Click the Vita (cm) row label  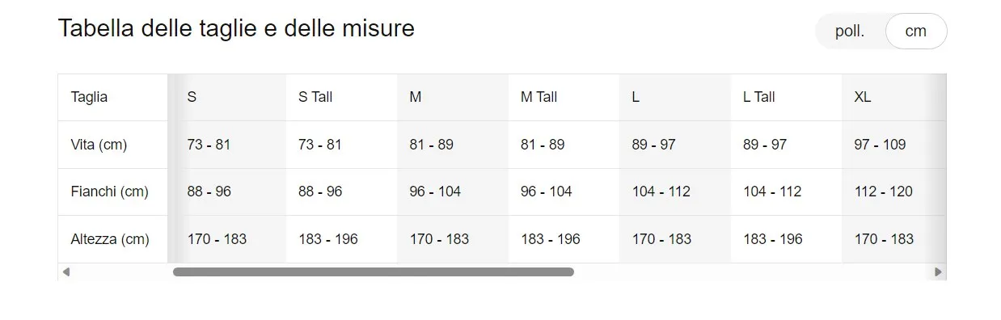click(99, 145)
